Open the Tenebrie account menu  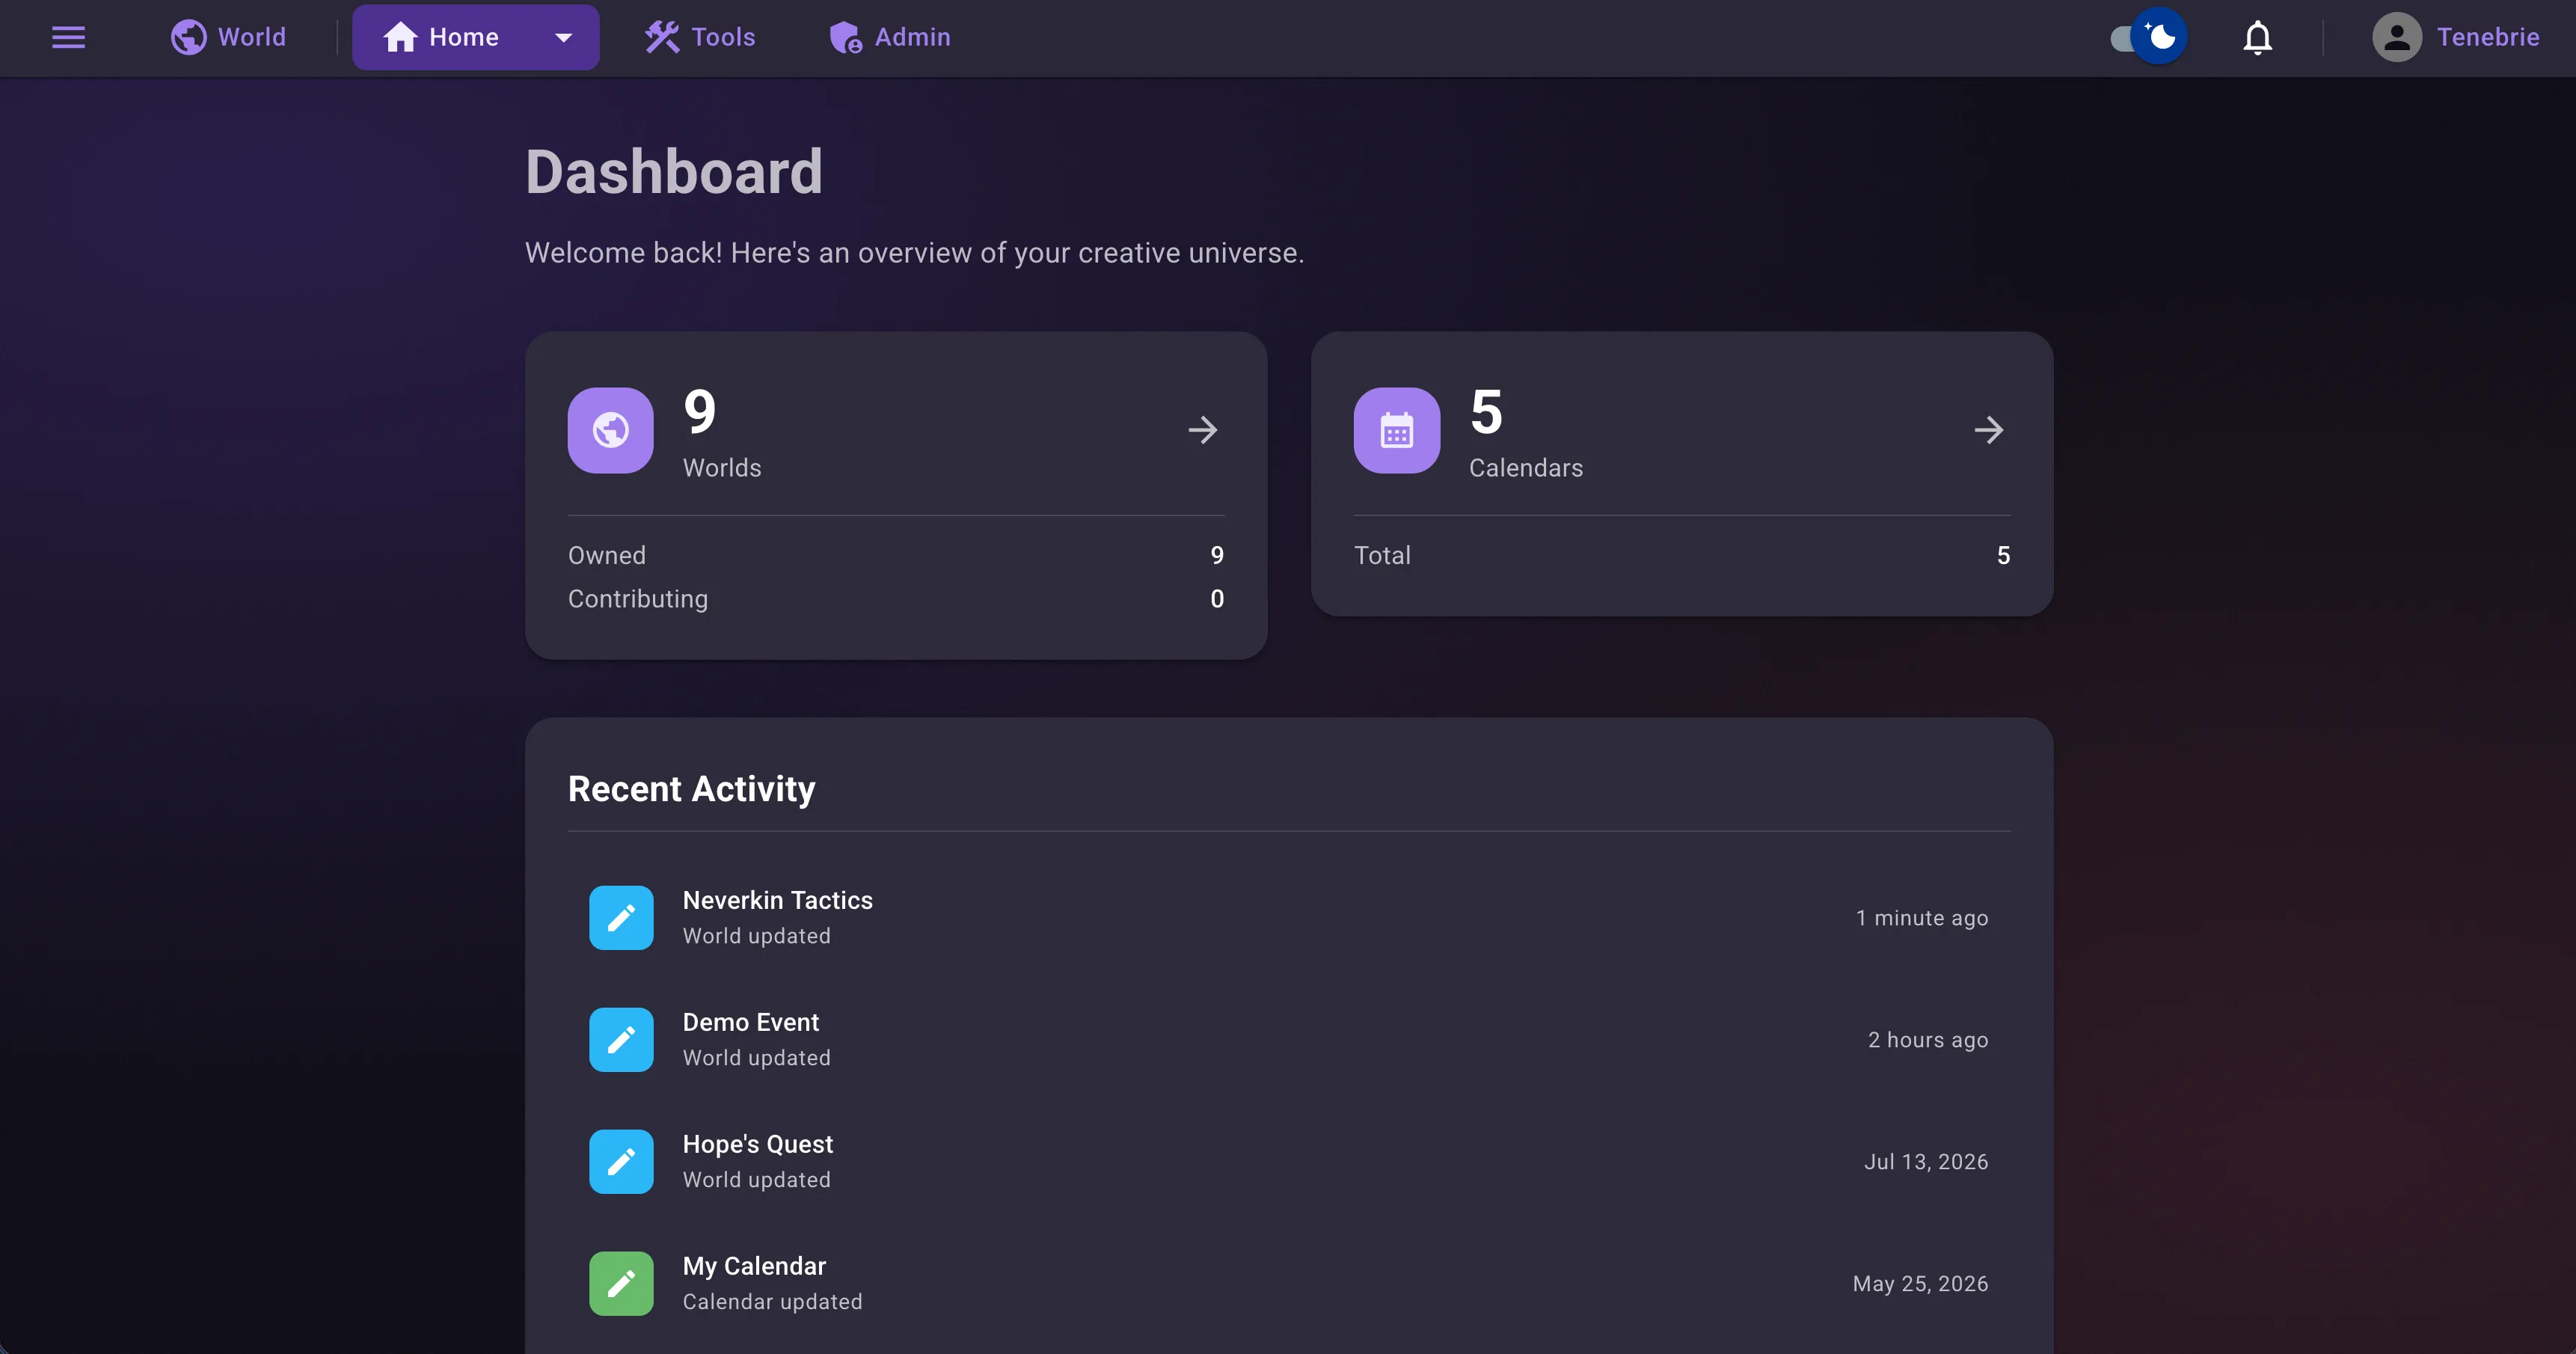click(2456, 37)
